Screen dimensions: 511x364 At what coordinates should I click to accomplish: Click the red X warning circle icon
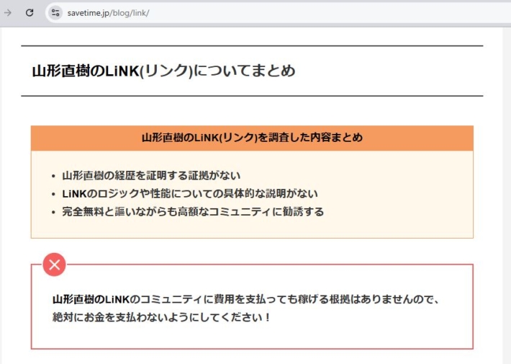coord(54,265)
